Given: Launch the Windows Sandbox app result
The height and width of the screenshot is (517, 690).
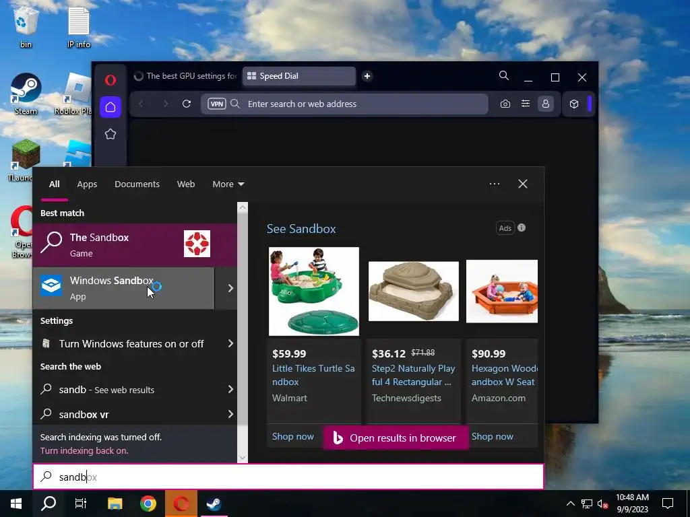Looking at the screenshot, I should 124,288.
